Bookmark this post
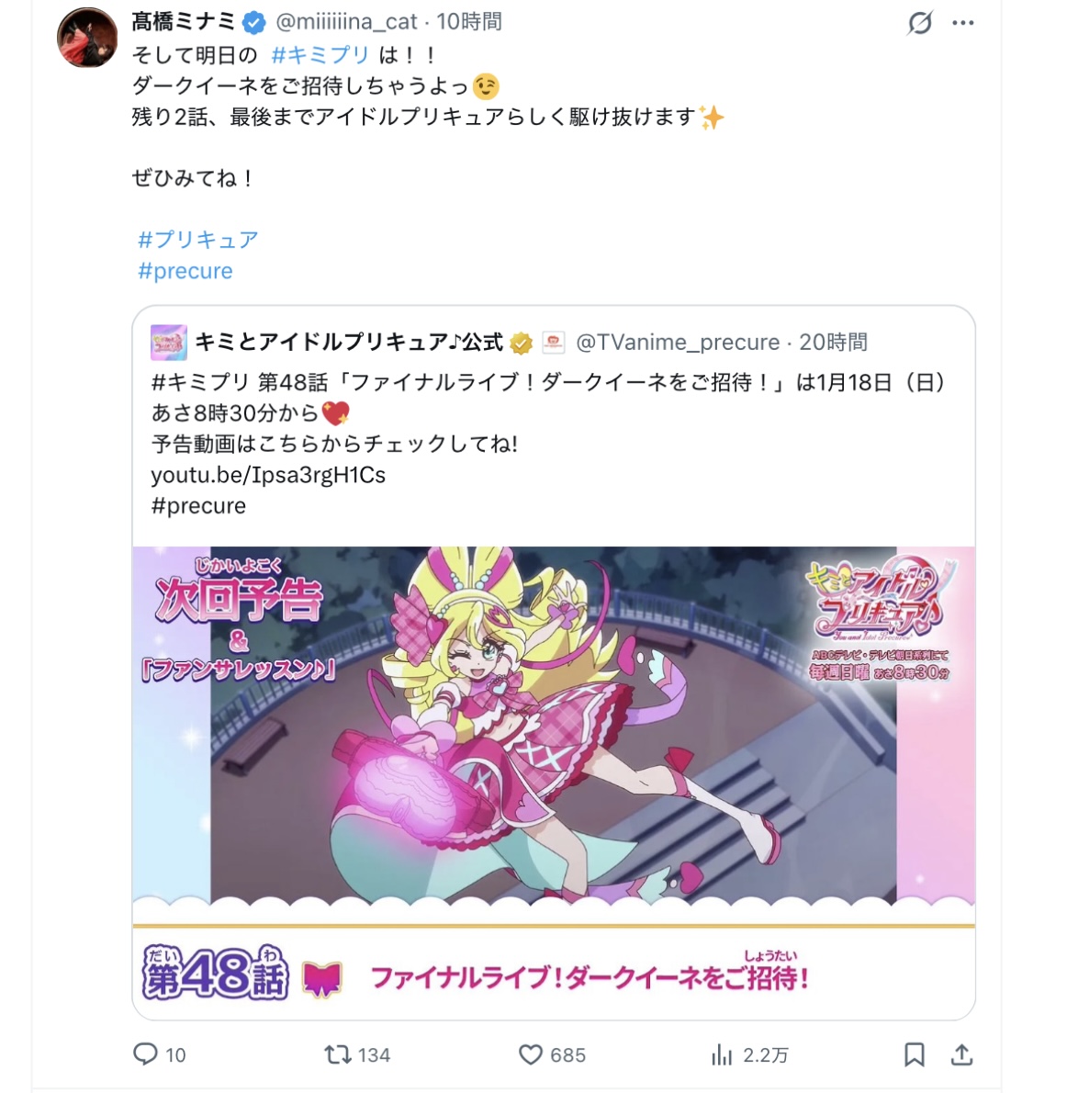 (x=915, y=1054)
